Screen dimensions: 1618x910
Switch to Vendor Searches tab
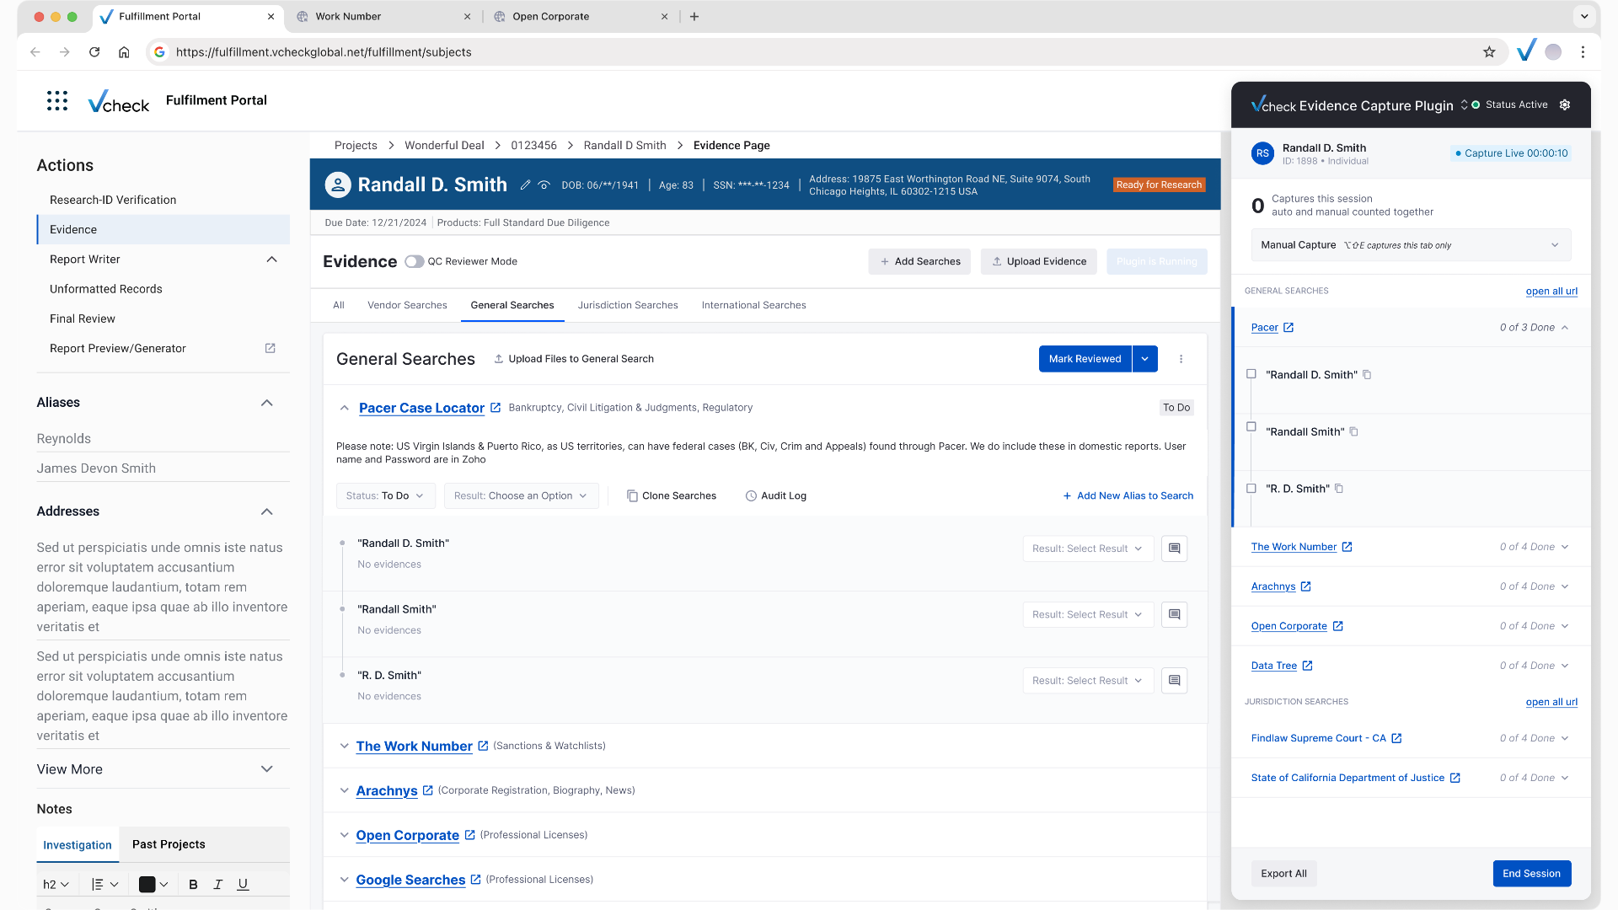click(x=407, y=305)
